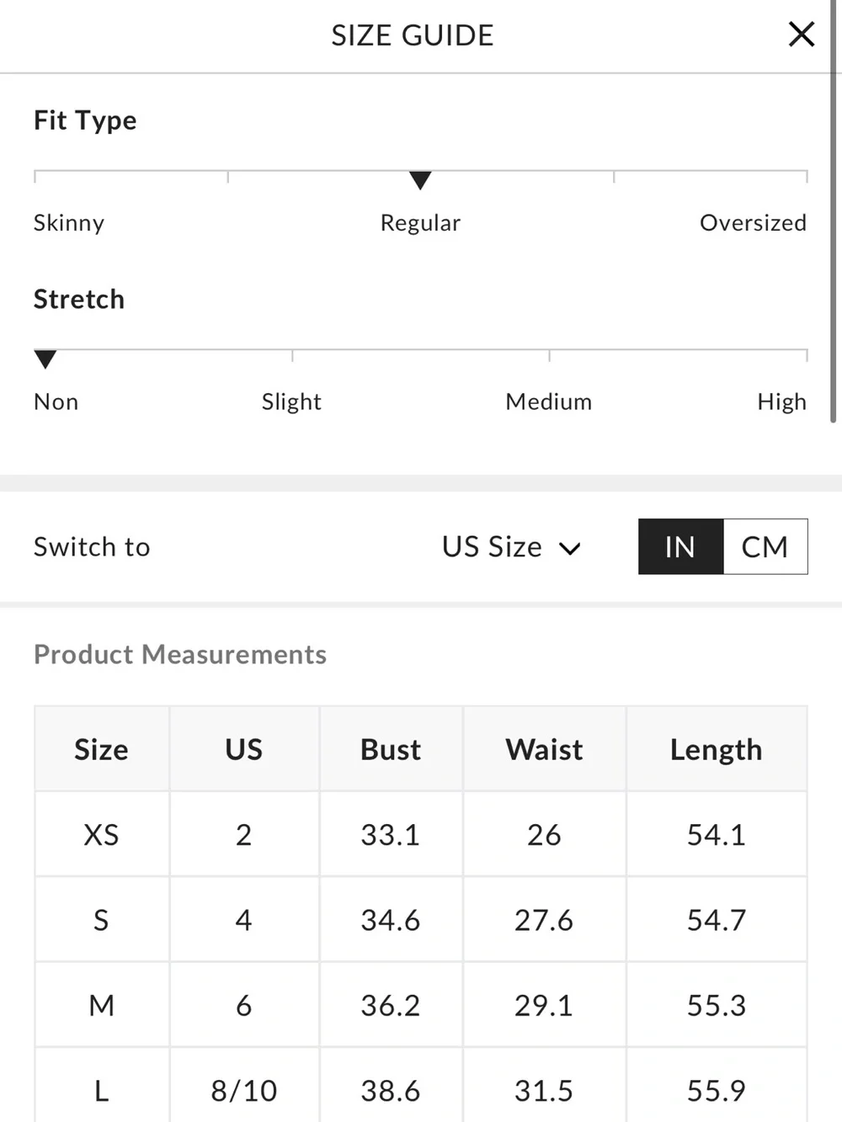Open the US Size dropdown
Image resolution: width=842 pixels, height=1122 pixels.
tap(511, 547)
